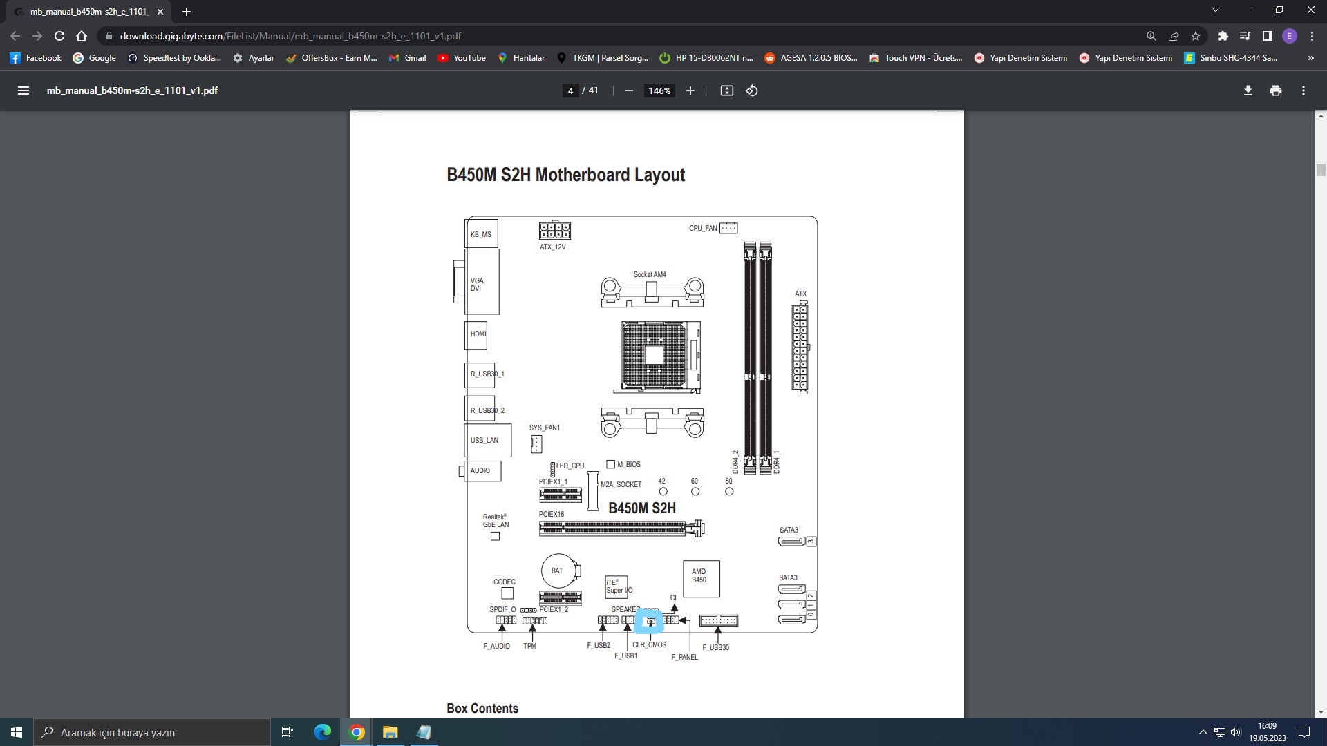Image resolution: width=1327 pixels, height=746 pixels.
Task: Open the OffersBux bookmark
Action: [331, 58]
